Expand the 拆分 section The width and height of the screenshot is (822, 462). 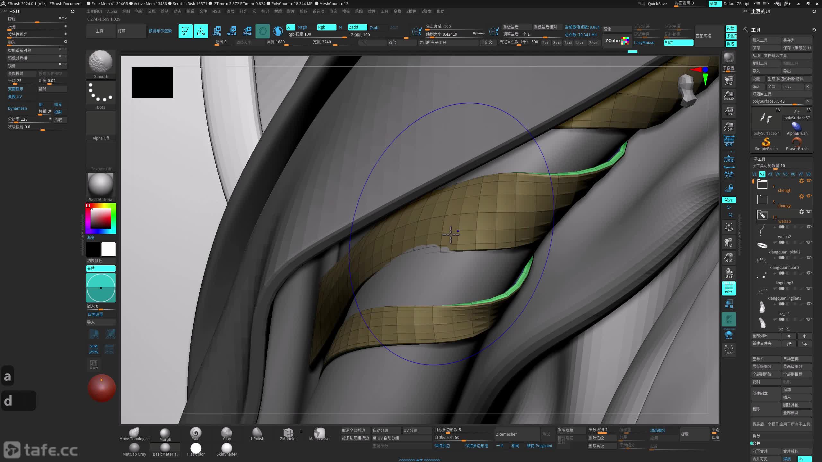(756, 436)
